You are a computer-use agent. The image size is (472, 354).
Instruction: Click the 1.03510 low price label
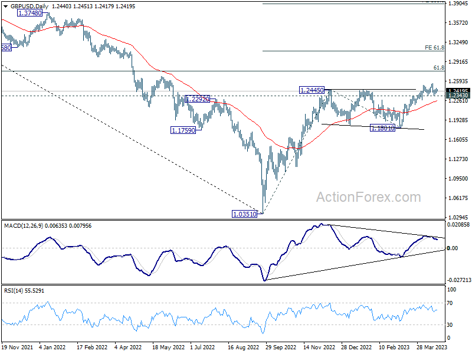[x=245, y=214]
